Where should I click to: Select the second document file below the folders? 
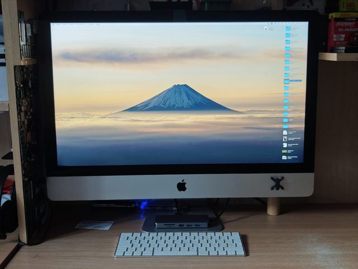pyautogui.click(x=285, y=138)
